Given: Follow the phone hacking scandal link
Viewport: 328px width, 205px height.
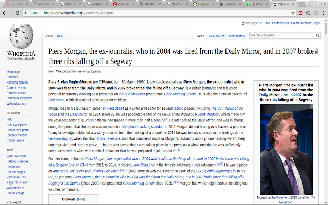Looking at the screenshot, I should (145, 127).
